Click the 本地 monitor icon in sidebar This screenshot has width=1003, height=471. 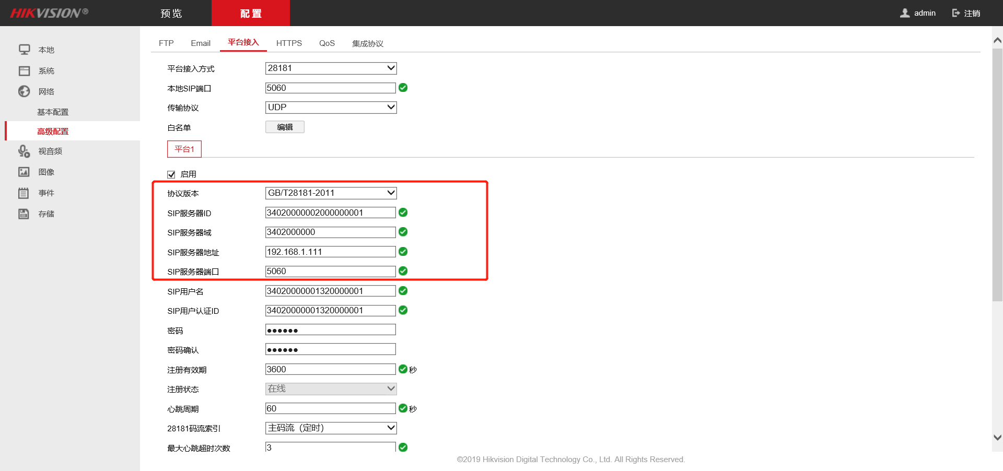point(24,50)
